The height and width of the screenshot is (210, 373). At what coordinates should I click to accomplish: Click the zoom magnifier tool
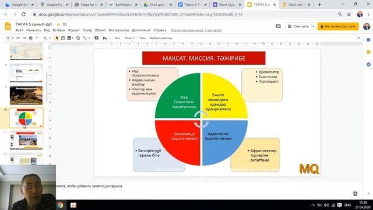click(x=45, y=38)
